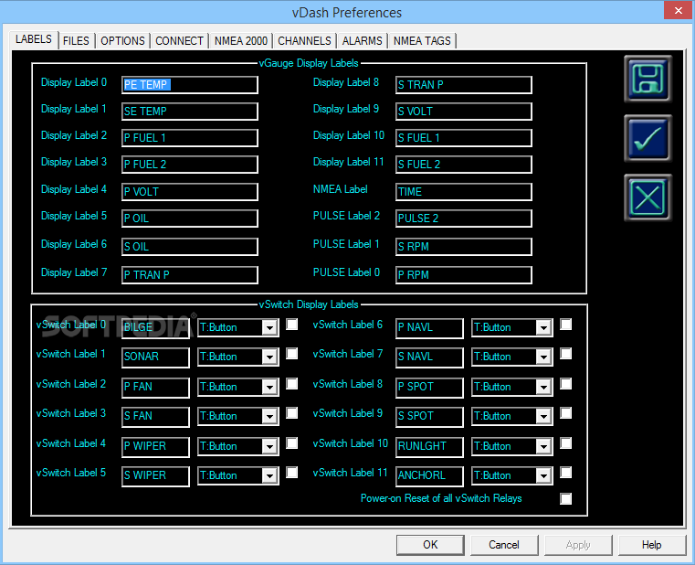
Task: Tick the checkbox for vSwitch Label 0
Action: (291, 325)
